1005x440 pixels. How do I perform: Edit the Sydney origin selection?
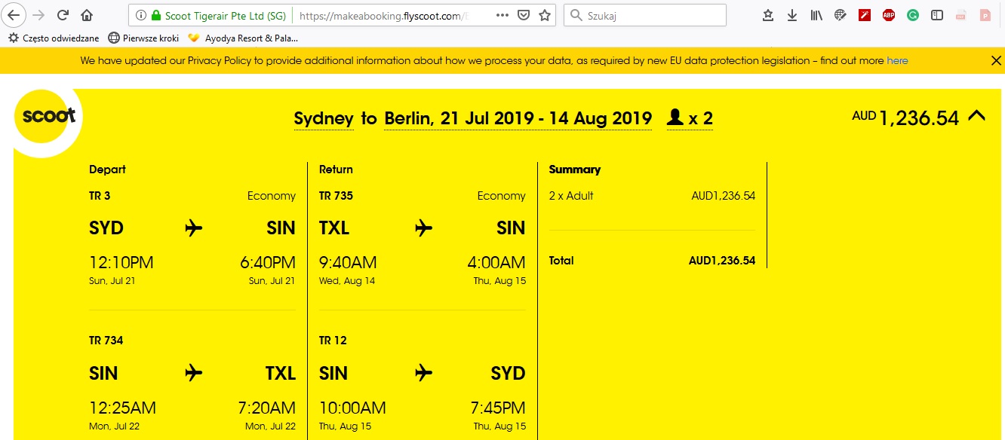(x=324, y=118)
